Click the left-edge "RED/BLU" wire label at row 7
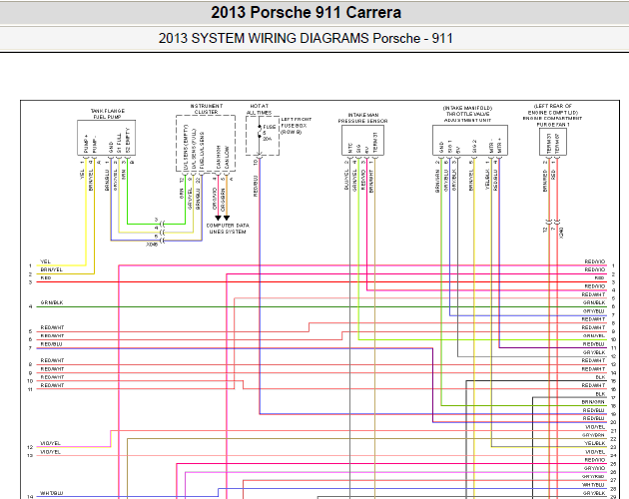 (x=51, y=344)
